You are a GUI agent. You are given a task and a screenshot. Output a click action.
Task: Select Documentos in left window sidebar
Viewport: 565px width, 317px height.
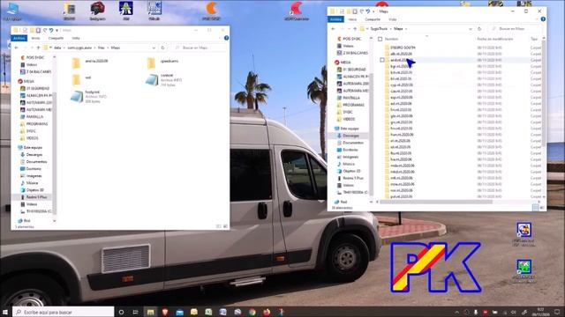coord(36,162)
